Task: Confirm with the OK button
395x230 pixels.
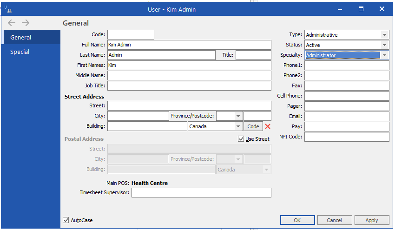Action: point(297,220)
